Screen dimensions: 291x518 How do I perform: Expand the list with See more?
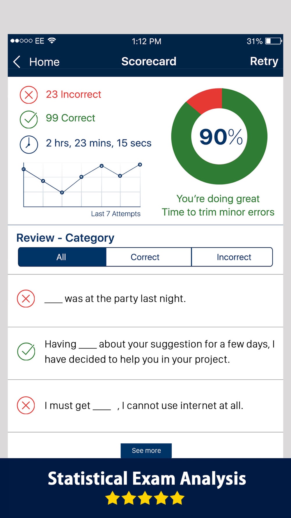pyautogui.click(x=146, y=450)
